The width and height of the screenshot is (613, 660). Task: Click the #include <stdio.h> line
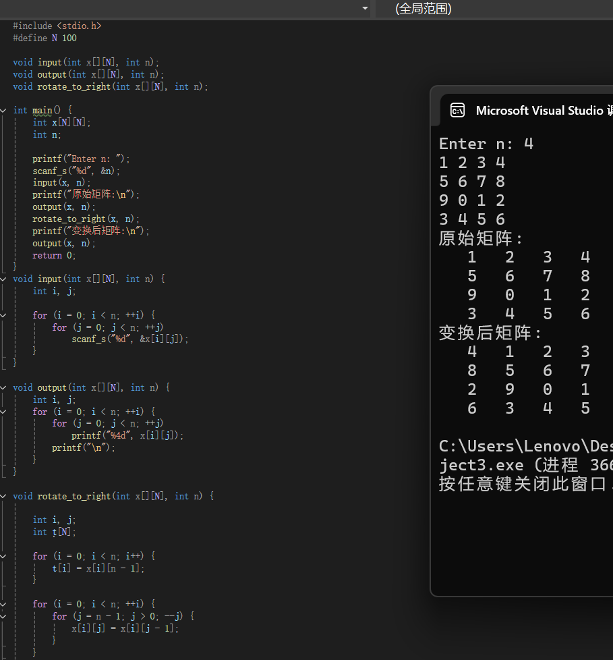[x=57, y=26]
